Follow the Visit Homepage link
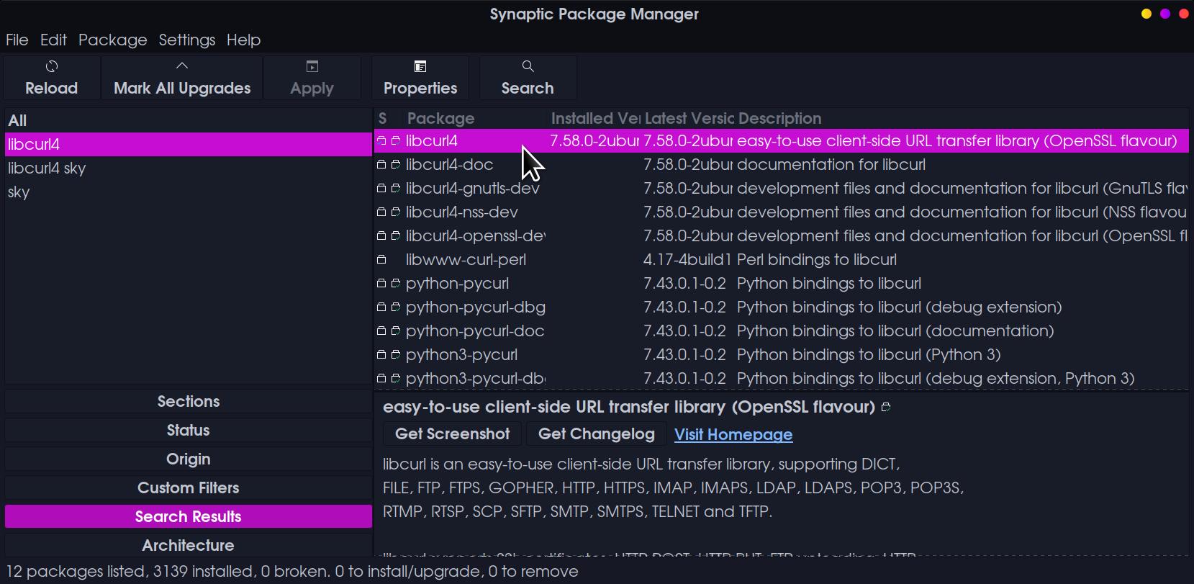Image resolution: width=1194 pixels, height=584 pixels. click(x=733, y=435)
